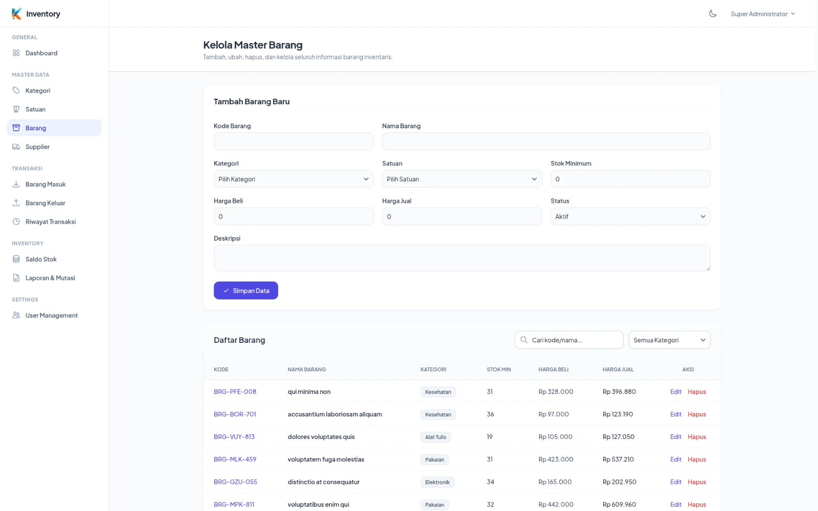
Task: Expand Pilih Satuan dropdown
Action: coord(462,179)
